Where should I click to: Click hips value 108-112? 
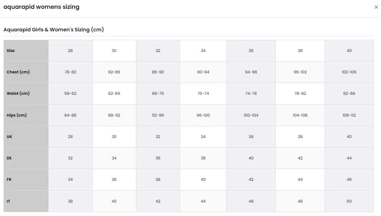coord(349,115)
